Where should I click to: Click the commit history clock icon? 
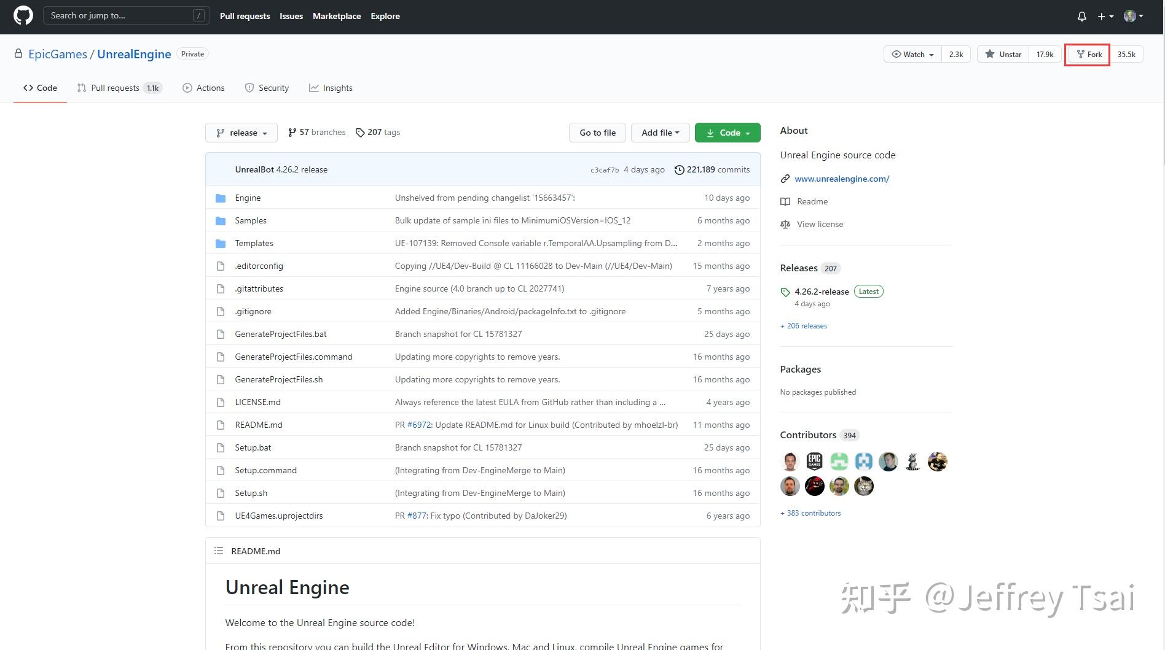(679, 169)
